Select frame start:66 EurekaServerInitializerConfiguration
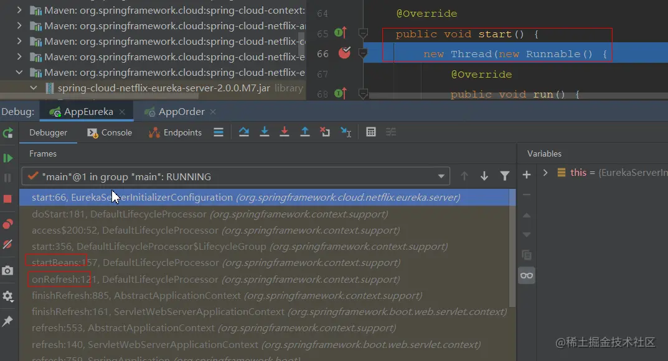This screenshot has width=668, height=361. pos(264,198)
